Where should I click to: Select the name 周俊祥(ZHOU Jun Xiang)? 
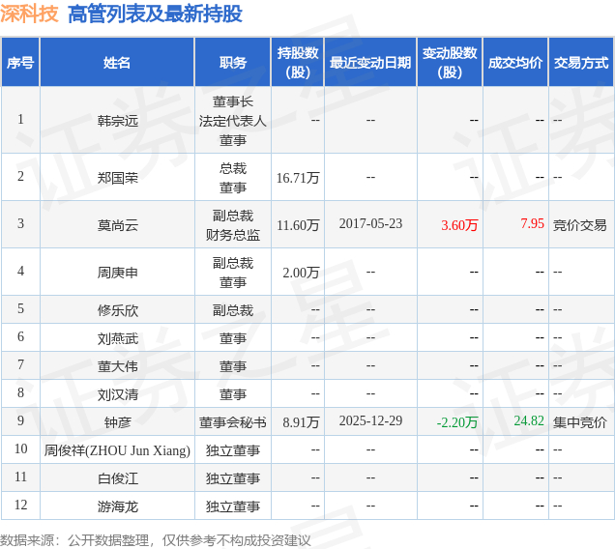[x=117, y=450]
